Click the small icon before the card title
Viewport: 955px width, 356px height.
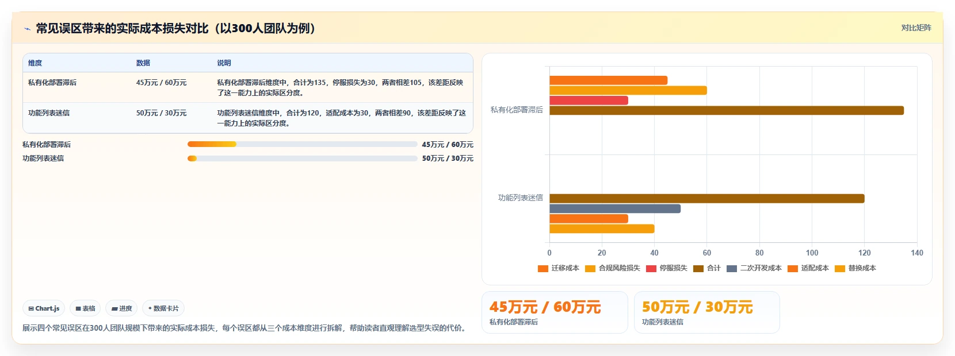27,29
